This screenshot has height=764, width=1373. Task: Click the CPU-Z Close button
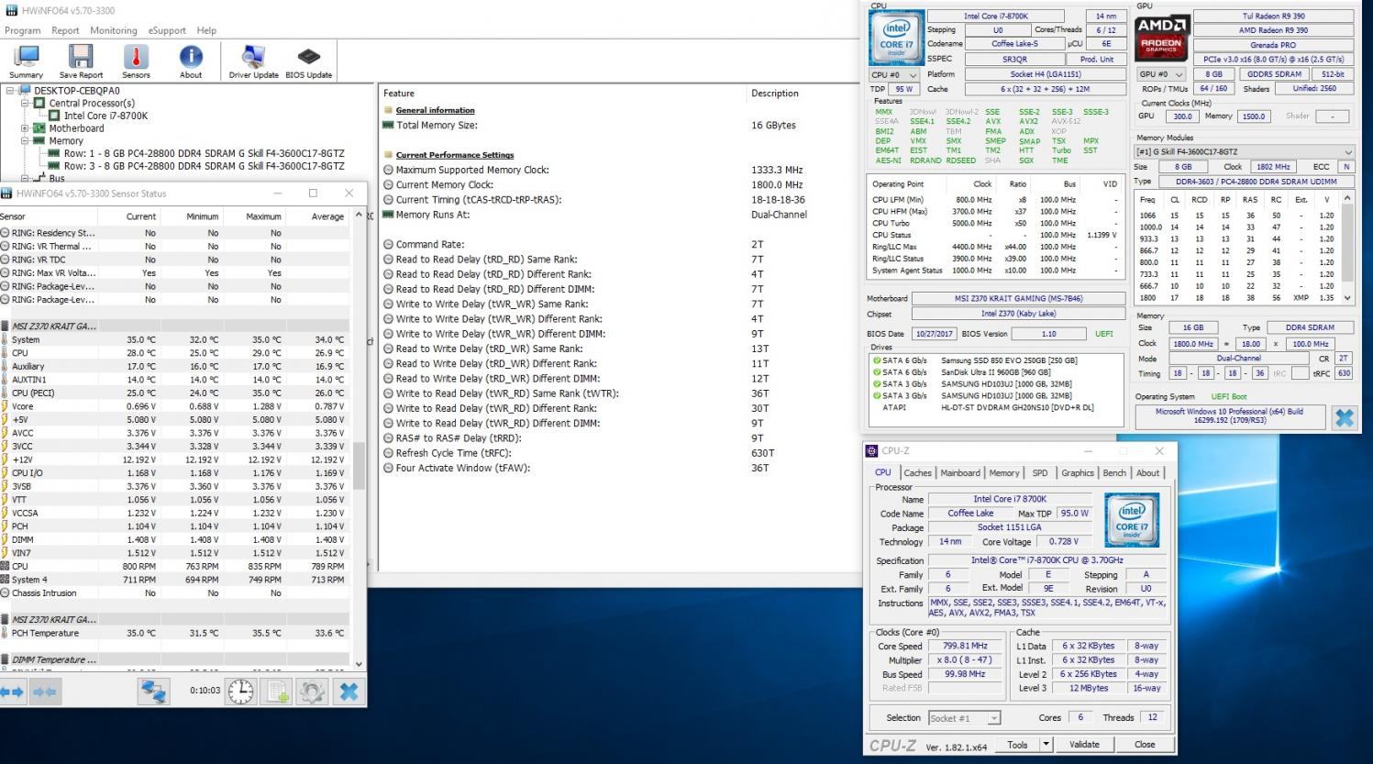pos(1145,745)
